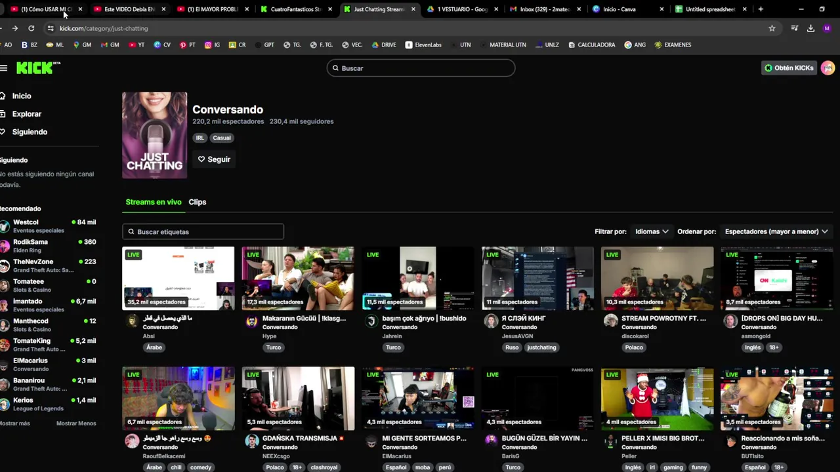Click the justchatting tag under JesusAVGN

[541, 347]
